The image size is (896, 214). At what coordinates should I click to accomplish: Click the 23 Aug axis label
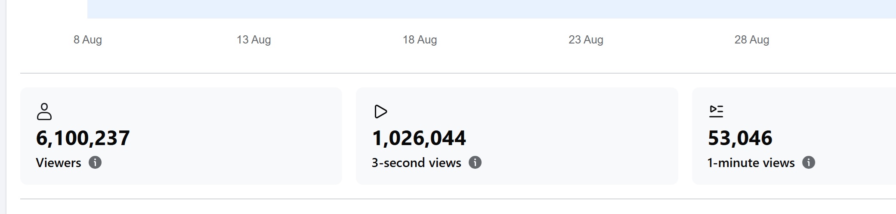586,40
